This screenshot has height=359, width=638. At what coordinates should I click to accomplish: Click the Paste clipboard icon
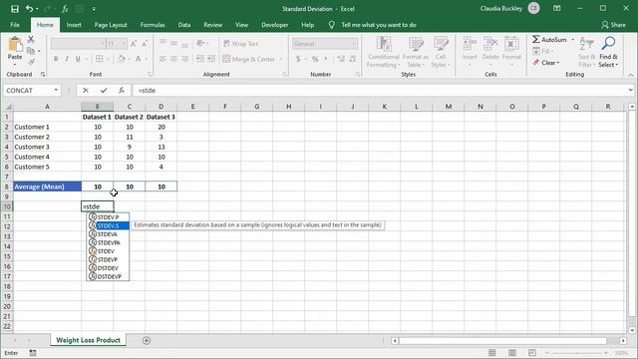(15, 45)
